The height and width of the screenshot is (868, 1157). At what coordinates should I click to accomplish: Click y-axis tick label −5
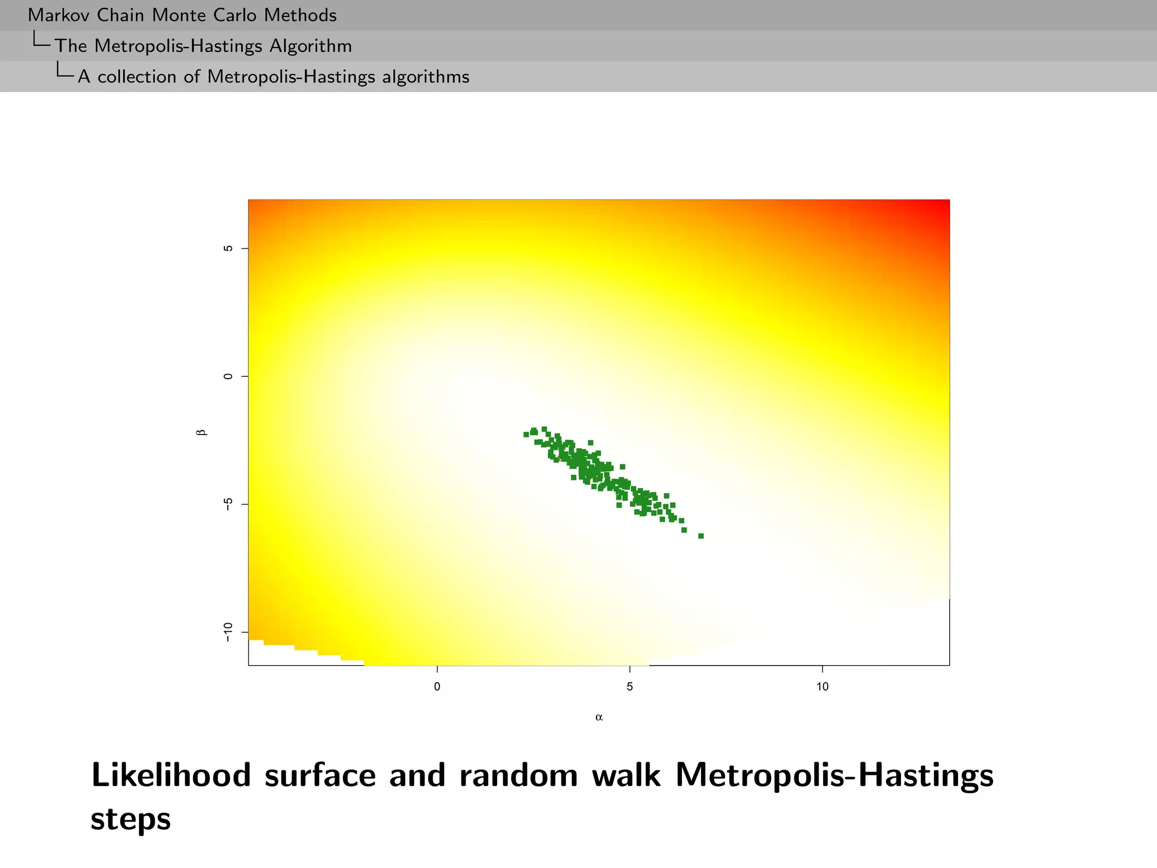point(228,504)
